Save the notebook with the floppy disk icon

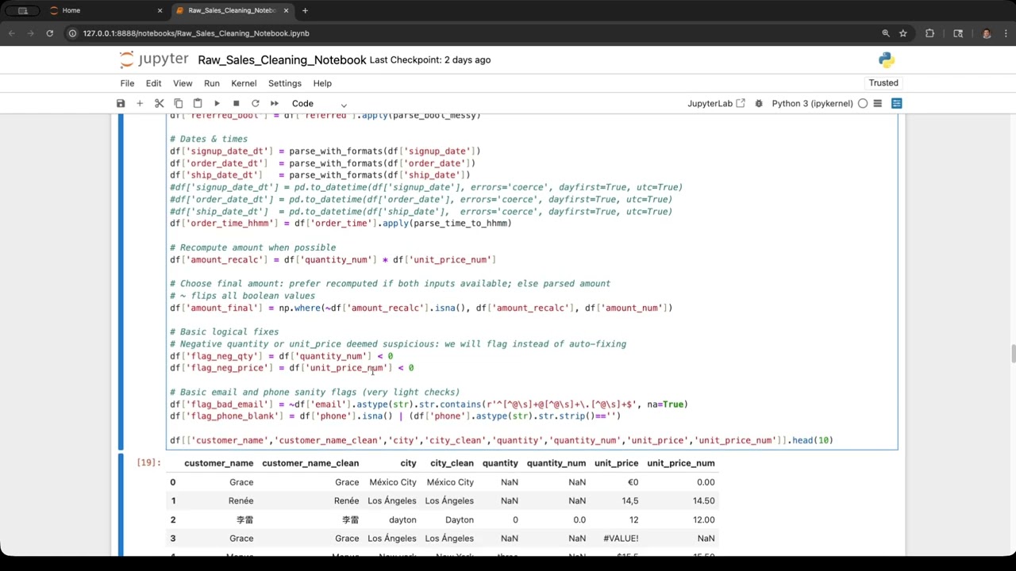coord(121,103)
